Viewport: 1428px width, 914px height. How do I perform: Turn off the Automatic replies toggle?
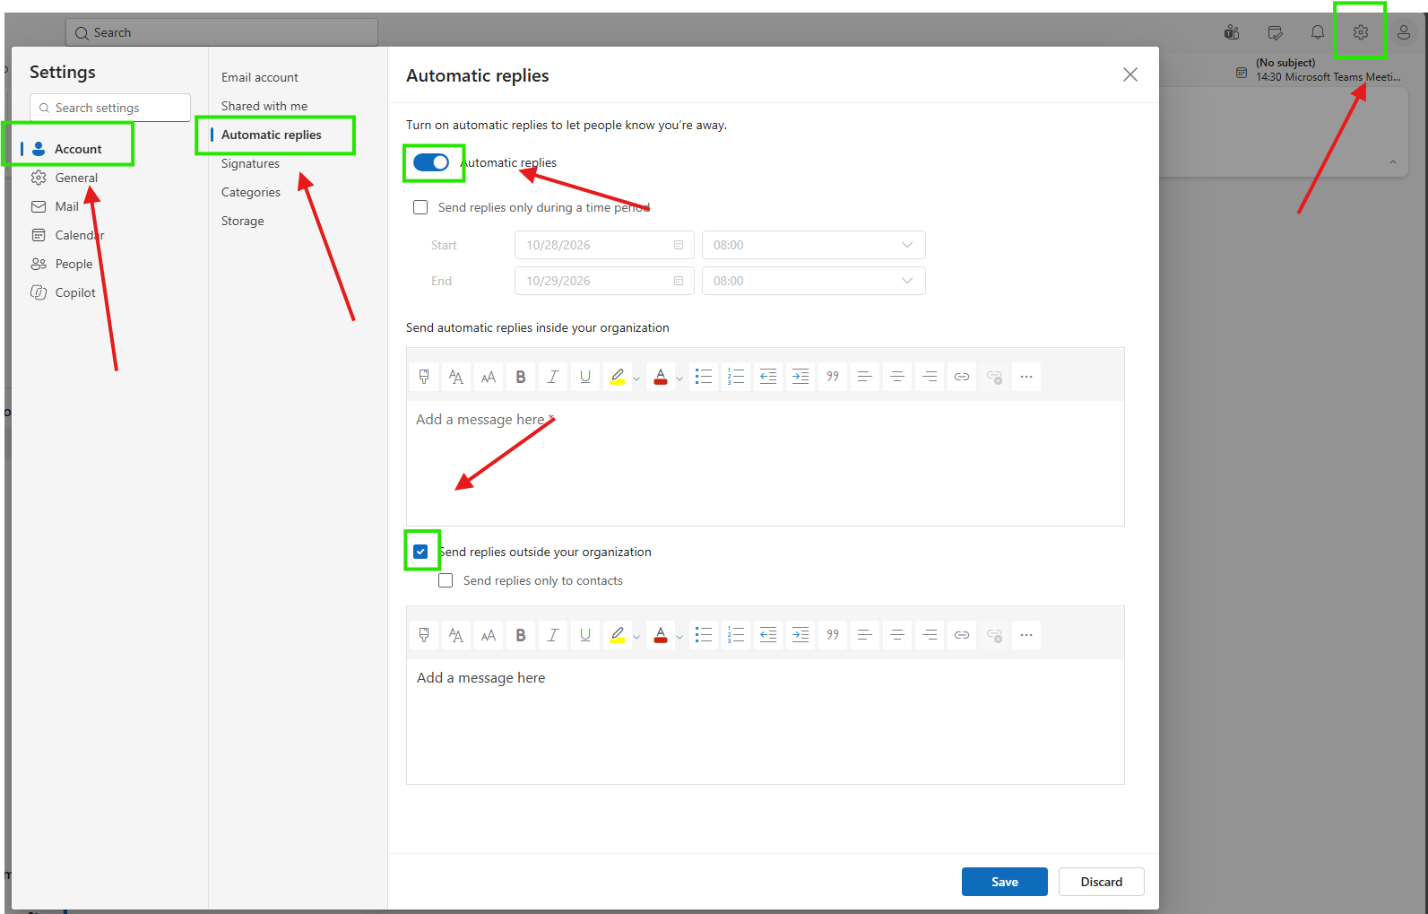pyautogui.click(x=431, y=162)
